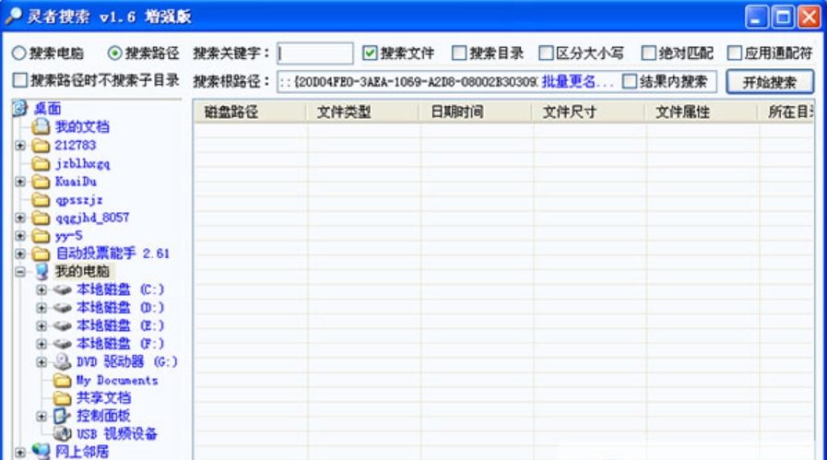Click the 自动投票能手 2.61 folder icon
The image size is (827, 460).
41,254
